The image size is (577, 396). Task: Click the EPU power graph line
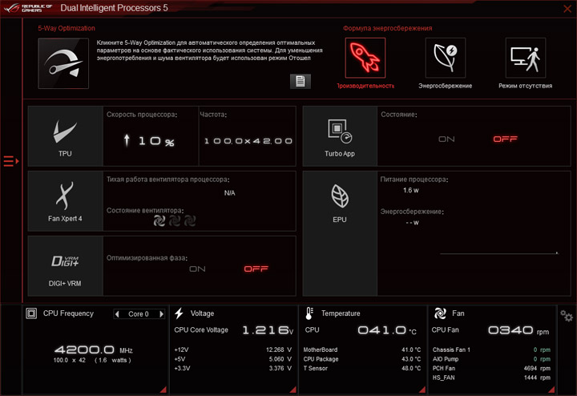499,253
